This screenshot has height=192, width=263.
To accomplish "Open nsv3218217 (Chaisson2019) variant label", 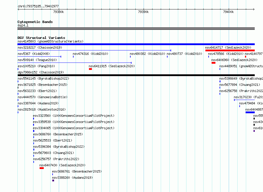I will coord(40,47).
